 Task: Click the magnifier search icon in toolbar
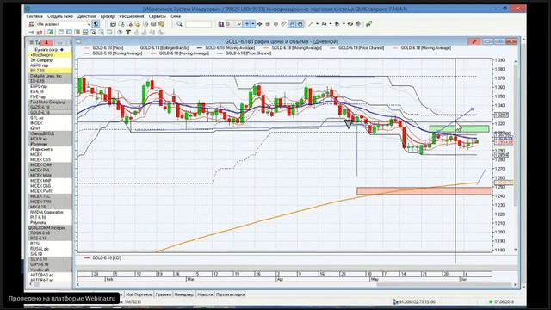[x=180, y=24]
